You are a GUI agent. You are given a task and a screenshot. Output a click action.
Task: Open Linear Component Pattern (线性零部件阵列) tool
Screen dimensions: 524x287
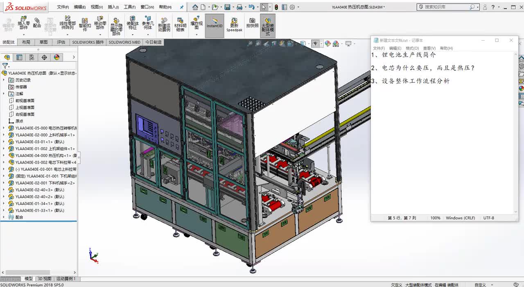click(x=68, y=23)
